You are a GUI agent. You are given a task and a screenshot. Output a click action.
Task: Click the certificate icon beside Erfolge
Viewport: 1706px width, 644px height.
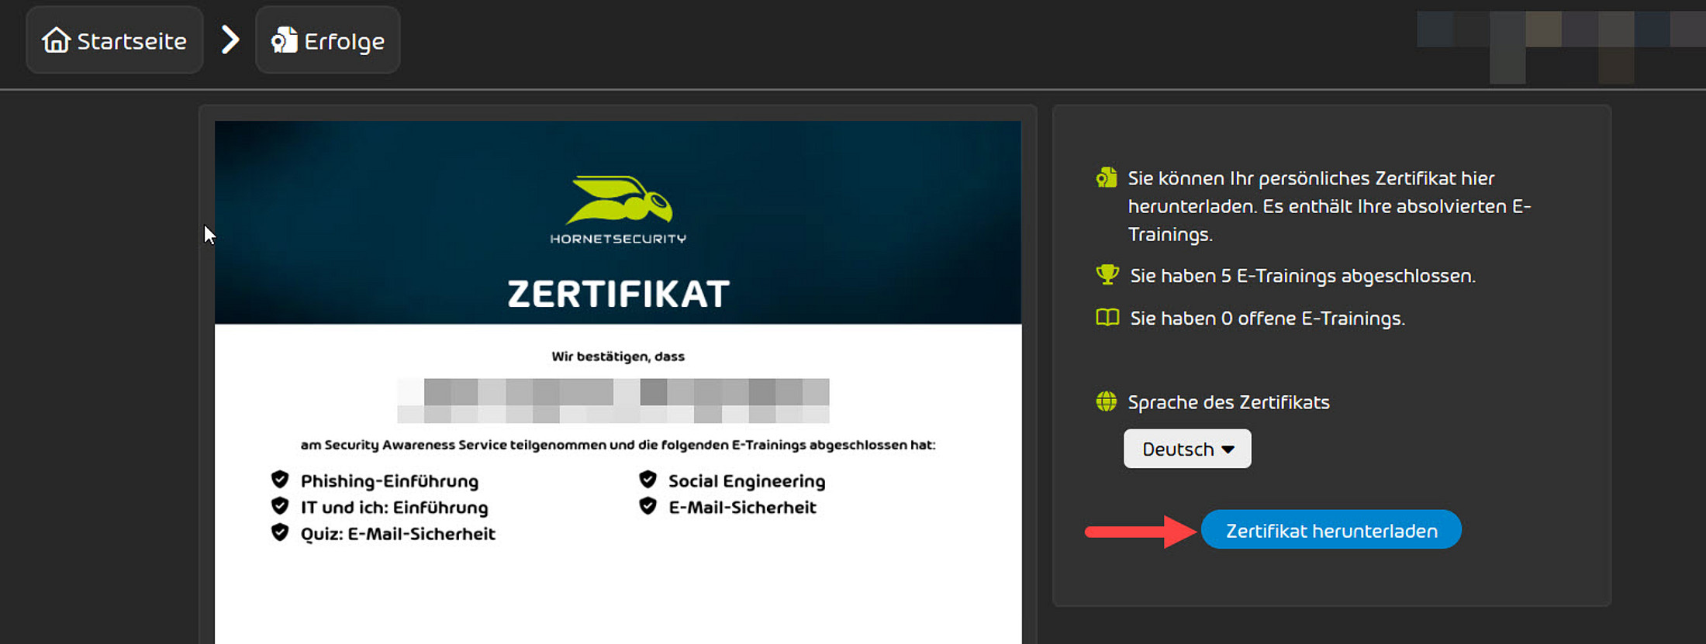284,40
